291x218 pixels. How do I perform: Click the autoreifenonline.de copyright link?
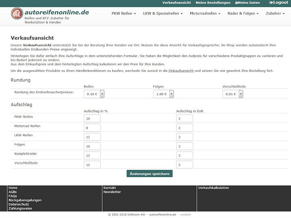(163, 214)
